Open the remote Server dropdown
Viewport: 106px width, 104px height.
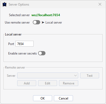(48, 75)
